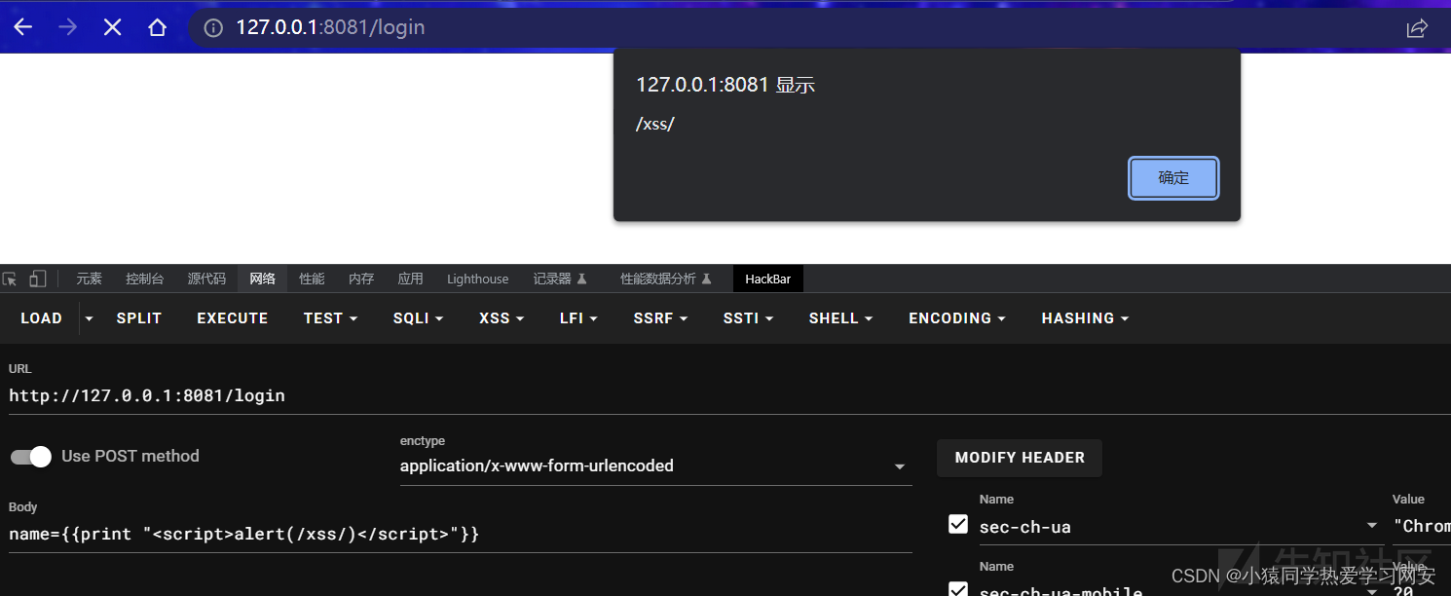Edit the sec-ch-ua header value field
The height and width of the screenshot is (596, 1451).
(x=1422, y=526)
